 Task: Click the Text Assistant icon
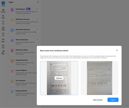12,81
